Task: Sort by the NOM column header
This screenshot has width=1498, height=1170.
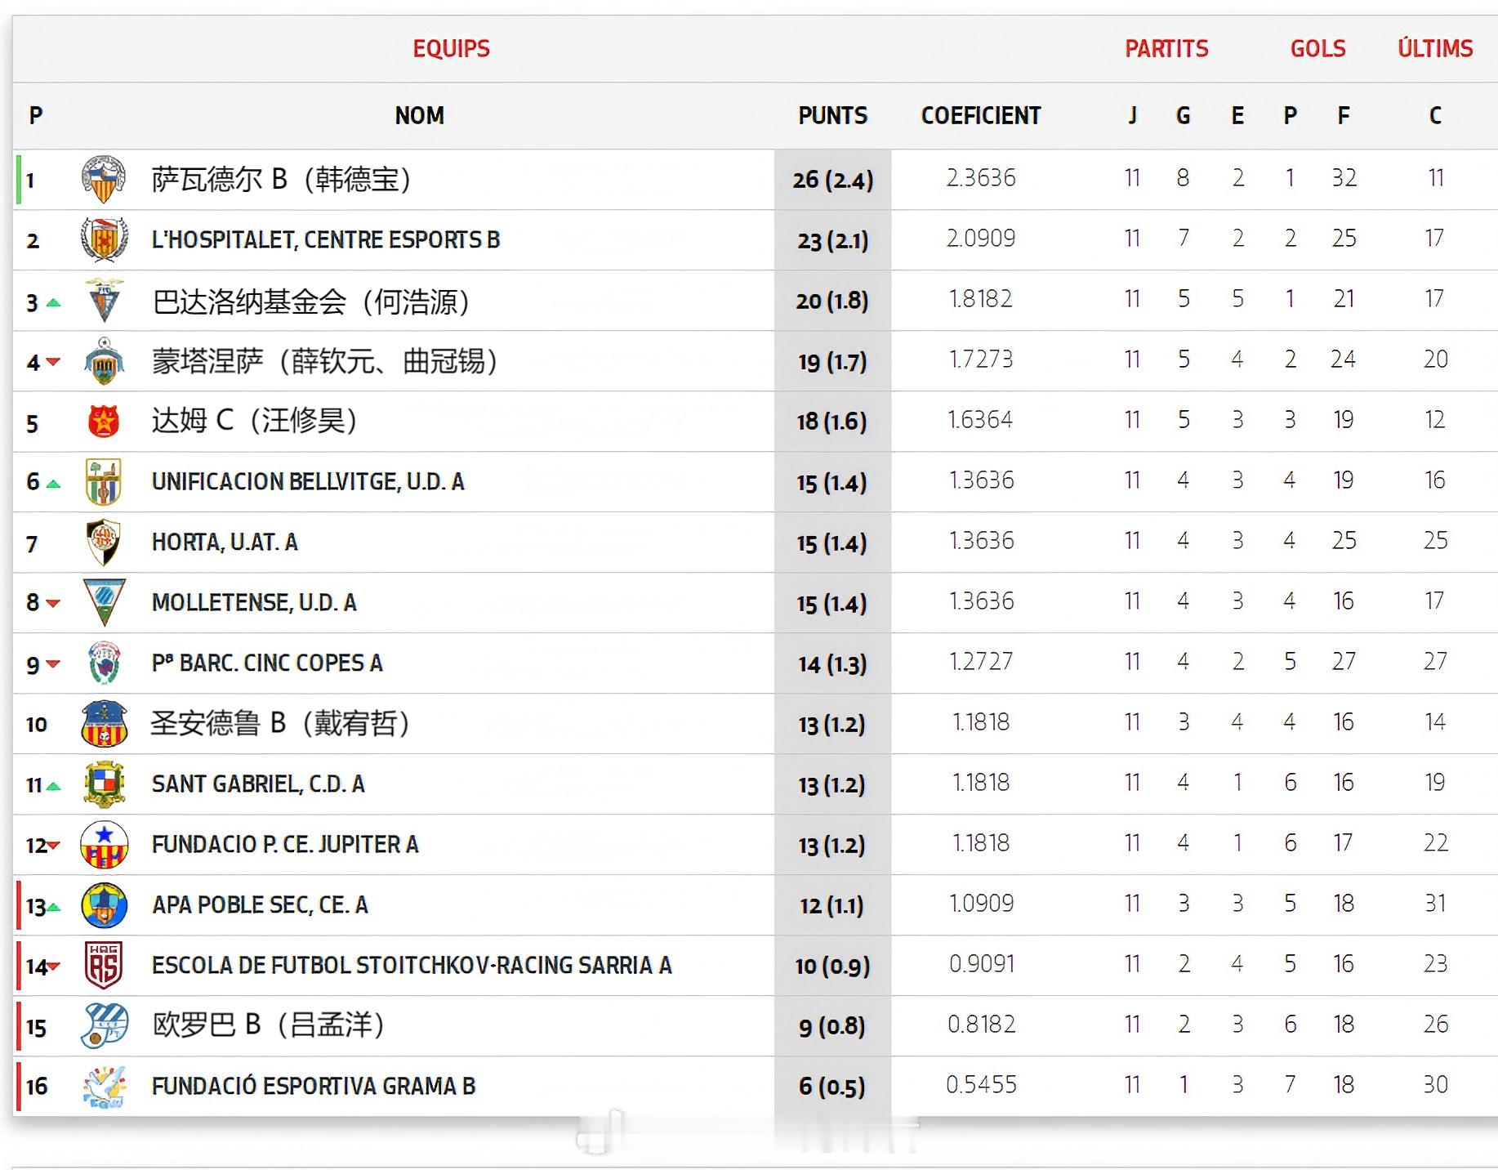Action: [x=420, y=115]
